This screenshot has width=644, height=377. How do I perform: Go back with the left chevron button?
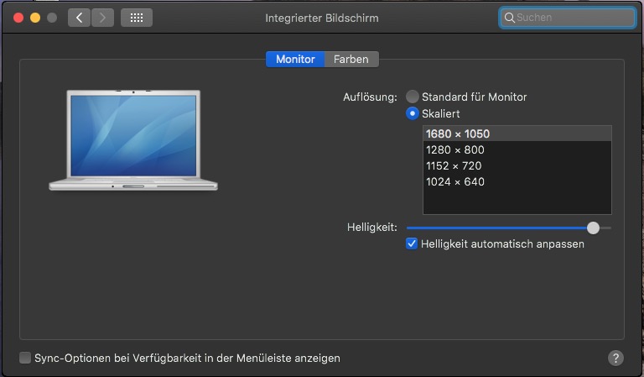80,18
